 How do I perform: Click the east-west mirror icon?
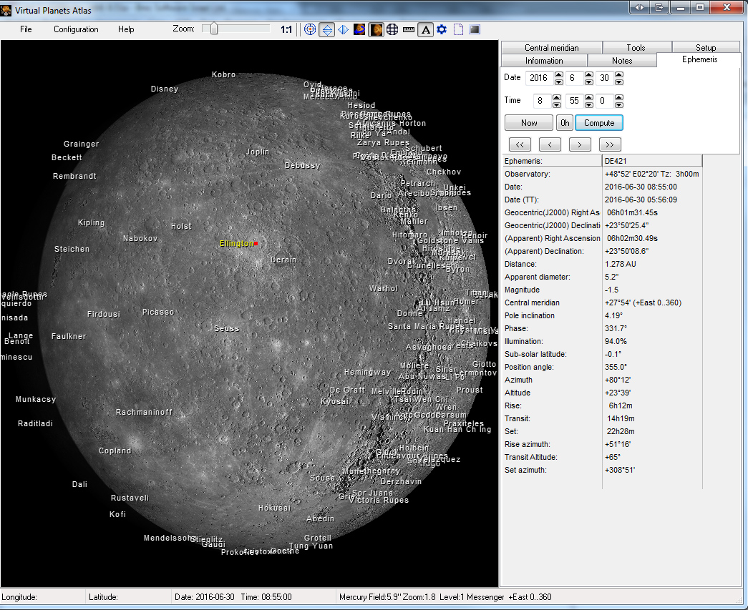(x=343, y=29)
